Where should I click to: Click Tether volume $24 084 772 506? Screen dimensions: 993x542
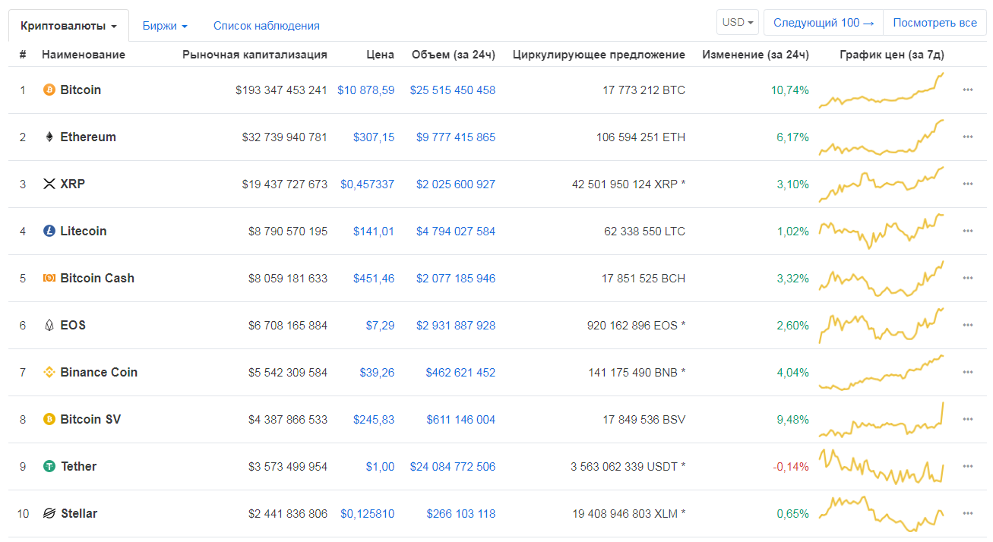click(453, 467)
